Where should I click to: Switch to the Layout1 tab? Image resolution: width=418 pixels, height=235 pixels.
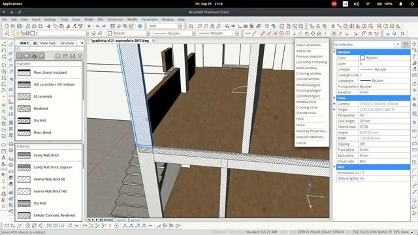[120, 220]
